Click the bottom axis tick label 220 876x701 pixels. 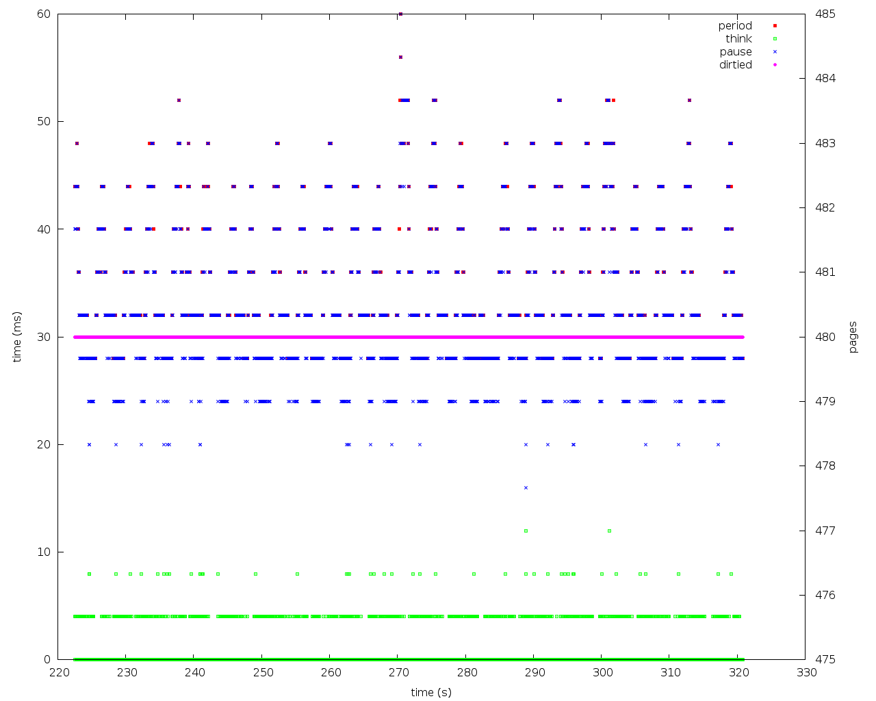coord(58,672)
